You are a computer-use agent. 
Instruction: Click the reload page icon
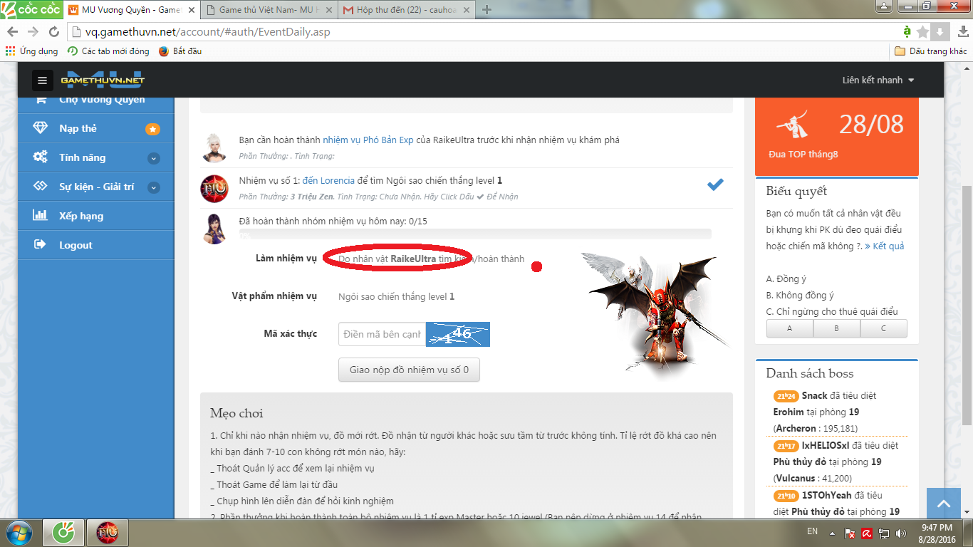click(x=54, y=32)
